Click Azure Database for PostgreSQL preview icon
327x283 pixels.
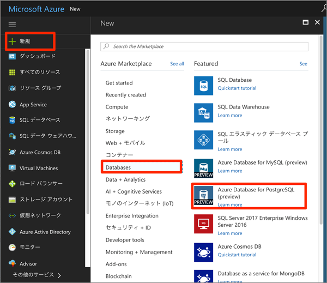[x=203, y=195]
